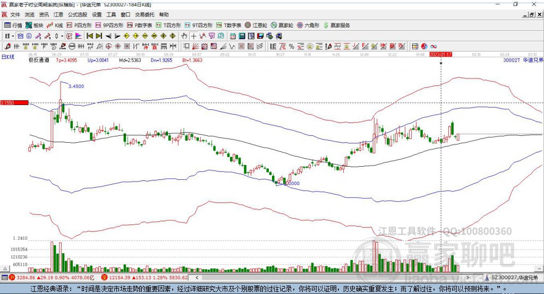Click the grid table icon
Image resolution: width=544 pixels, height=294 pixels.
coord(415,47)
